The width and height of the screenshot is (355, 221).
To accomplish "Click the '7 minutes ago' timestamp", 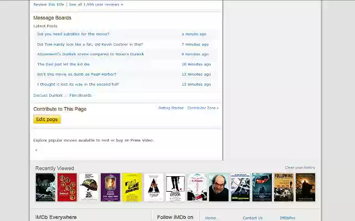I will click(x=195, y=44).
